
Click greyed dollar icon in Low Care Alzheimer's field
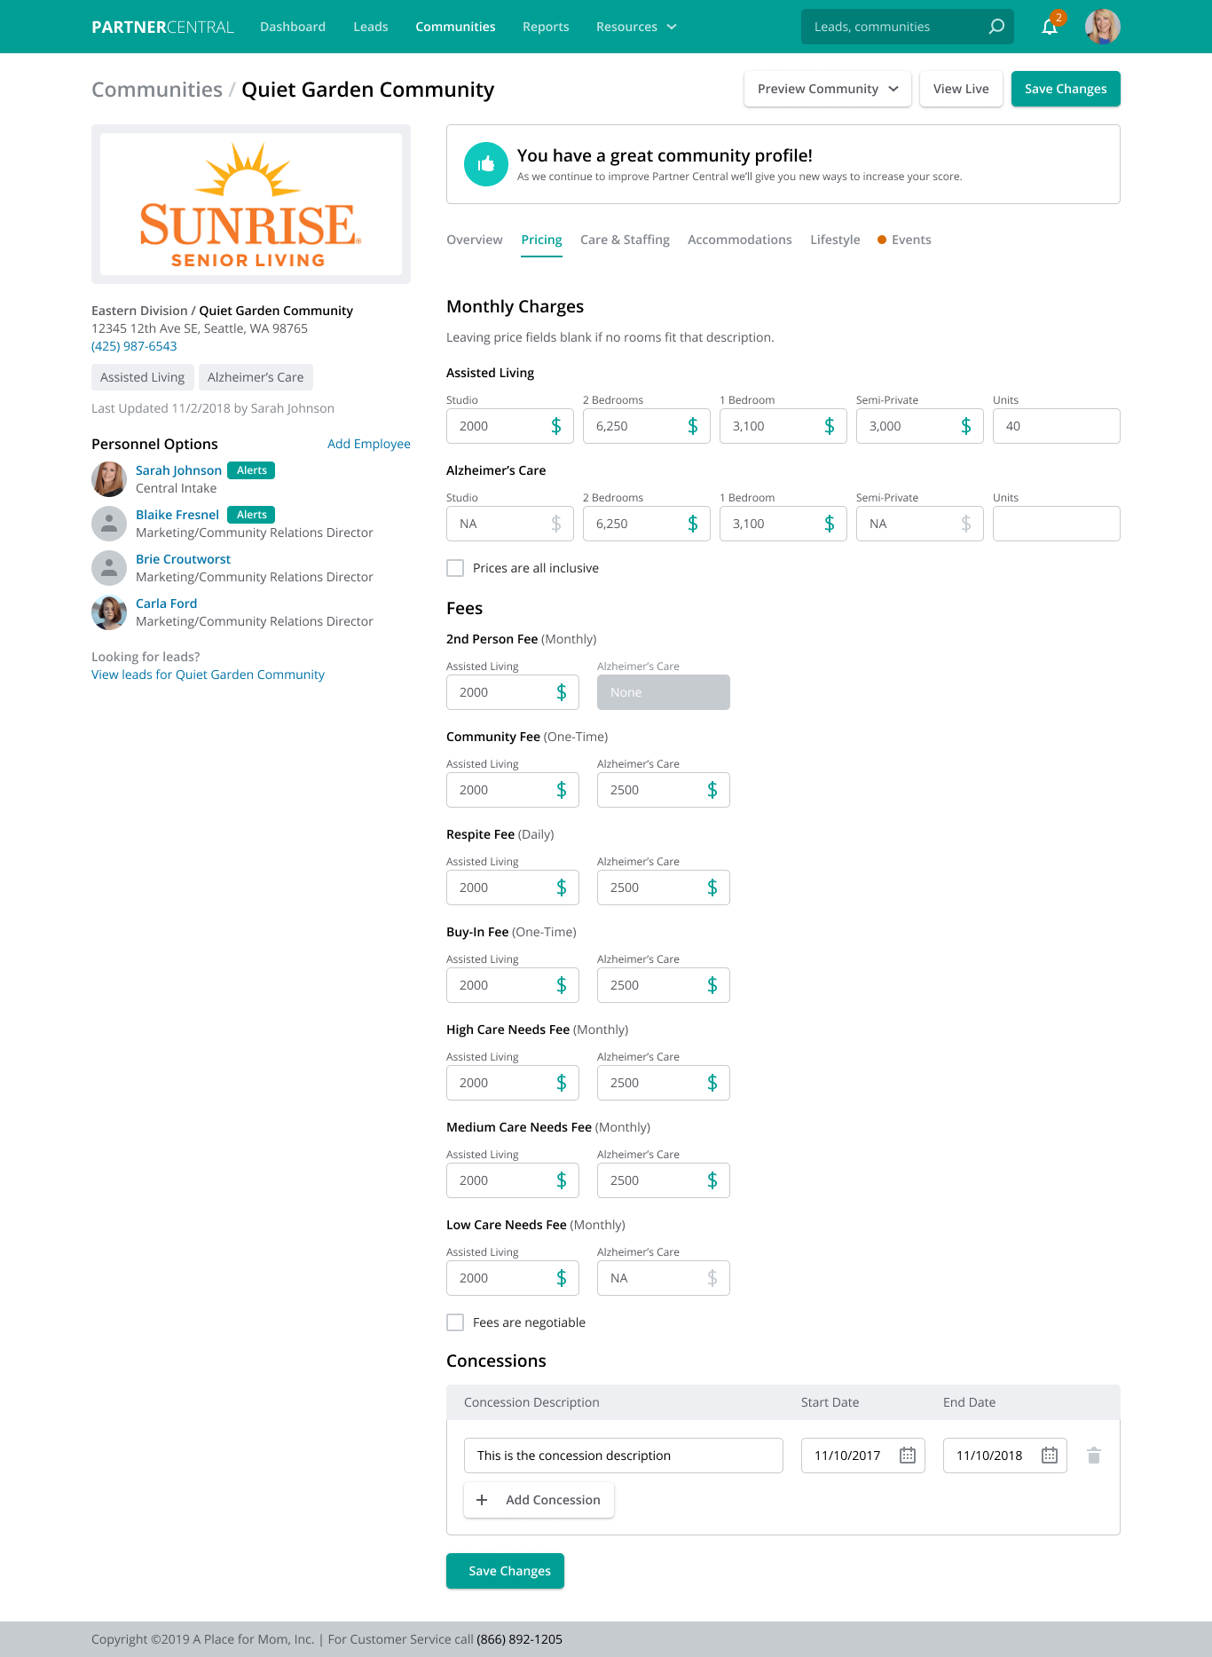(712, 1278)
